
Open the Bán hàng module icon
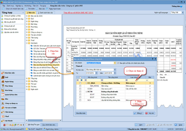3,90
